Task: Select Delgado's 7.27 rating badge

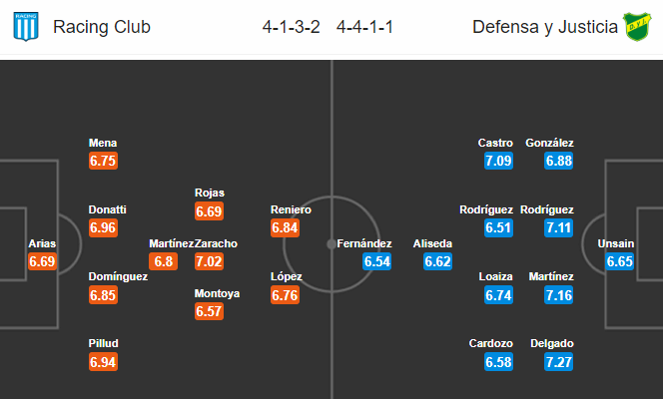Action: click(559, 362)
